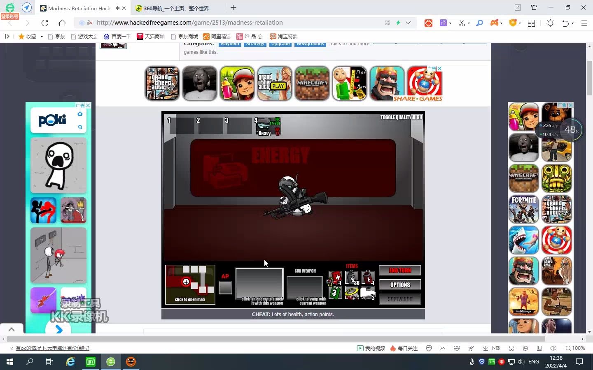
Task: Open the translate extension dropdown arrow
Action: coord(450,23)
